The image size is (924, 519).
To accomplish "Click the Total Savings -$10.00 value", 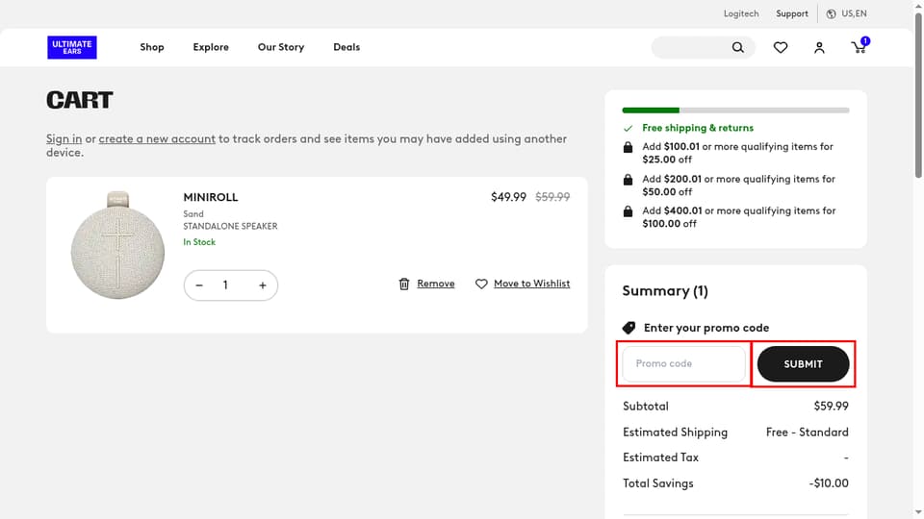I will pyautogui.click(x=829, y=483).
